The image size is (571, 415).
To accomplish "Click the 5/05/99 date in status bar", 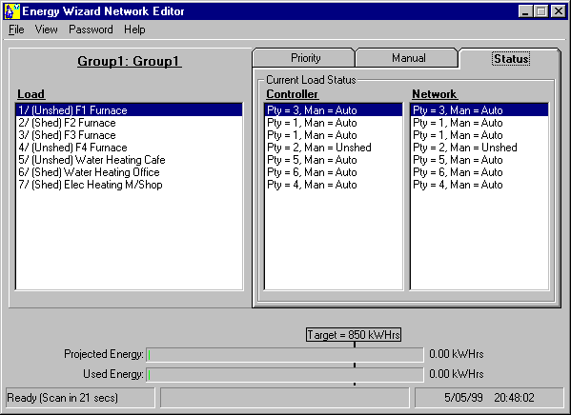I will (463, 398).
